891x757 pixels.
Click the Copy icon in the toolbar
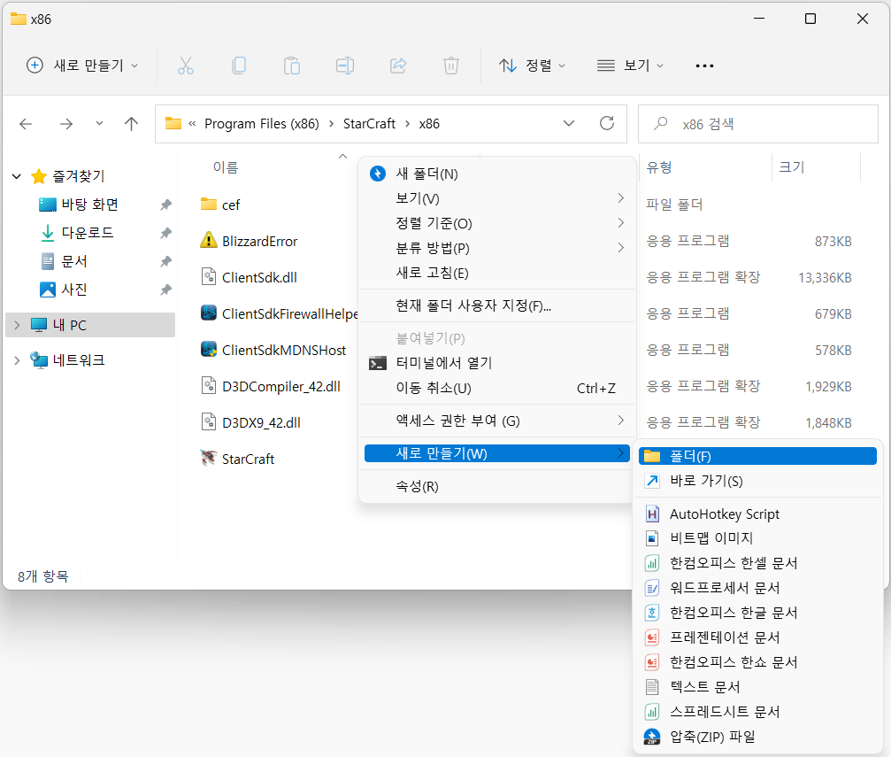(x=239, y=66)
